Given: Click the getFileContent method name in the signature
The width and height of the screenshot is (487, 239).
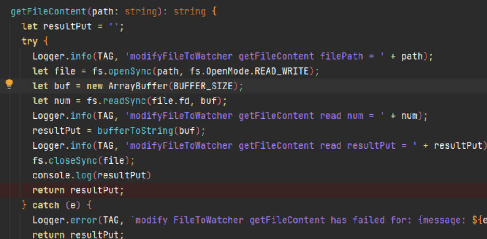Looking at the screenshot, I should point(49,12).
